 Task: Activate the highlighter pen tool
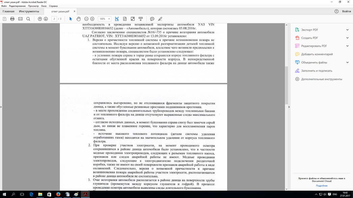(x=160, y=19)
